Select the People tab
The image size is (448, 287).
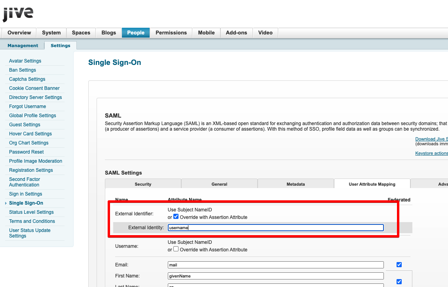click(x=136, y=32)
